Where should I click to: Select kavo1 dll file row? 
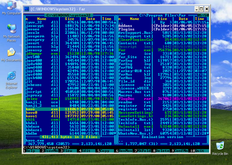click(x=70, y=116)
